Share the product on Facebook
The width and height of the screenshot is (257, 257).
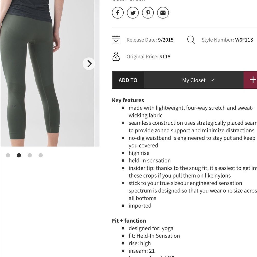(117, 13)
